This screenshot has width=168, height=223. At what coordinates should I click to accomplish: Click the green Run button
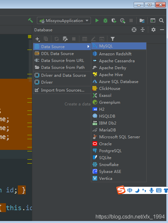pos(97,21)
